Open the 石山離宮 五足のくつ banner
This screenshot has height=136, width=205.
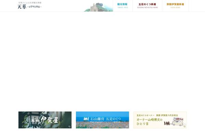pyautogui.click(x=102, y=120)
